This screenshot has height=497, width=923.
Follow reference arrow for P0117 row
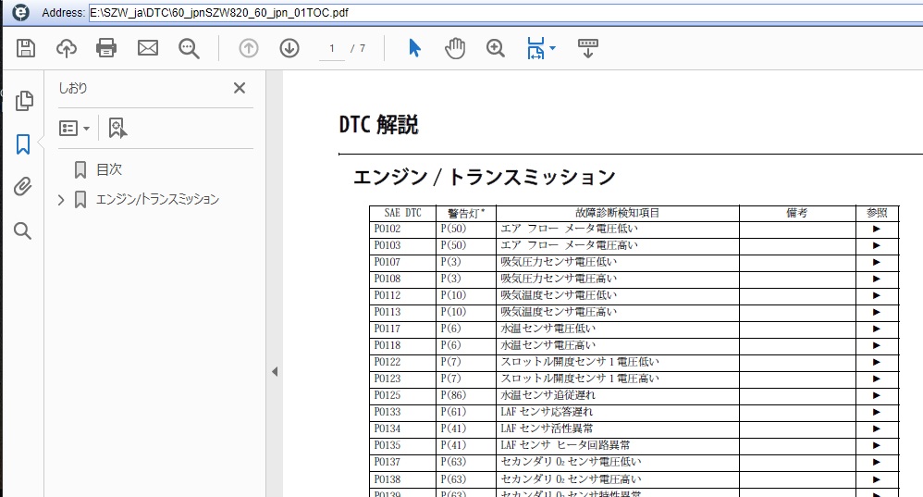click(877, 329)
